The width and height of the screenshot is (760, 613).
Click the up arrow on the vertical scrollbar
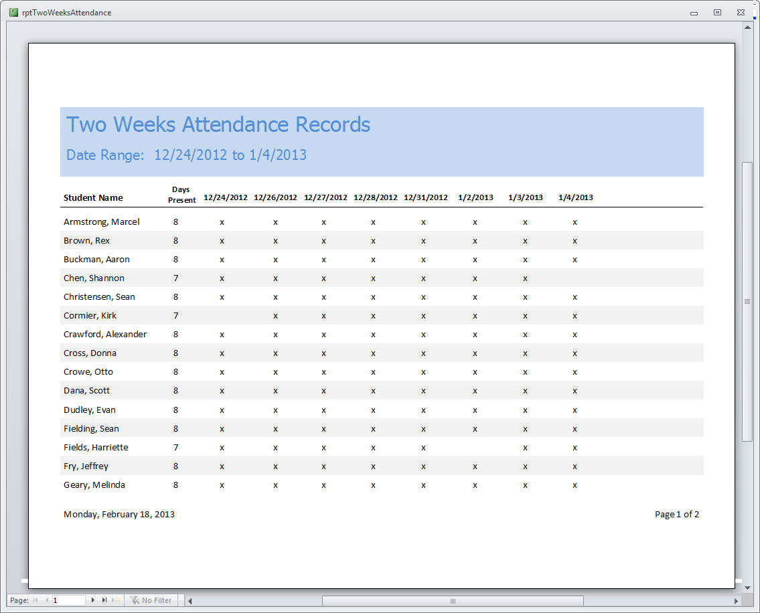(748, 27)
